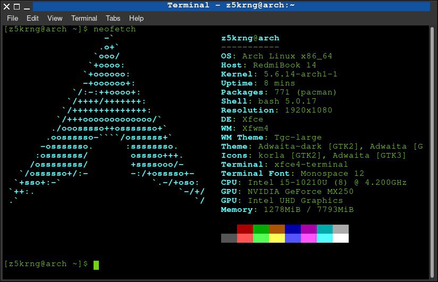Click the Packages: 771 (pacman) line
The width and height of the screenshot is (438, 282).
coord(279,92)
